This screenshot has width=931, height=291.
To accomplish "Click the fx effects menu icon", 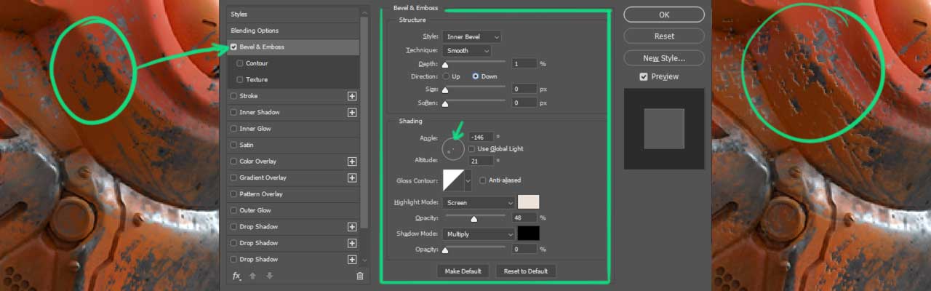I will click(x=236, y=276).
